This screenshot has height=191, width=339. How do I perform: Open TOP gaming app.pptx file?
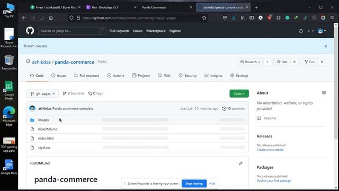(x=9, y=145)
